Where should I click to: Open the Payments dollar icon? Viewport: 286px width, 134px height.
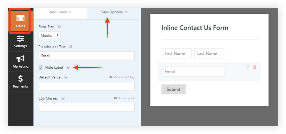point(20,79)
